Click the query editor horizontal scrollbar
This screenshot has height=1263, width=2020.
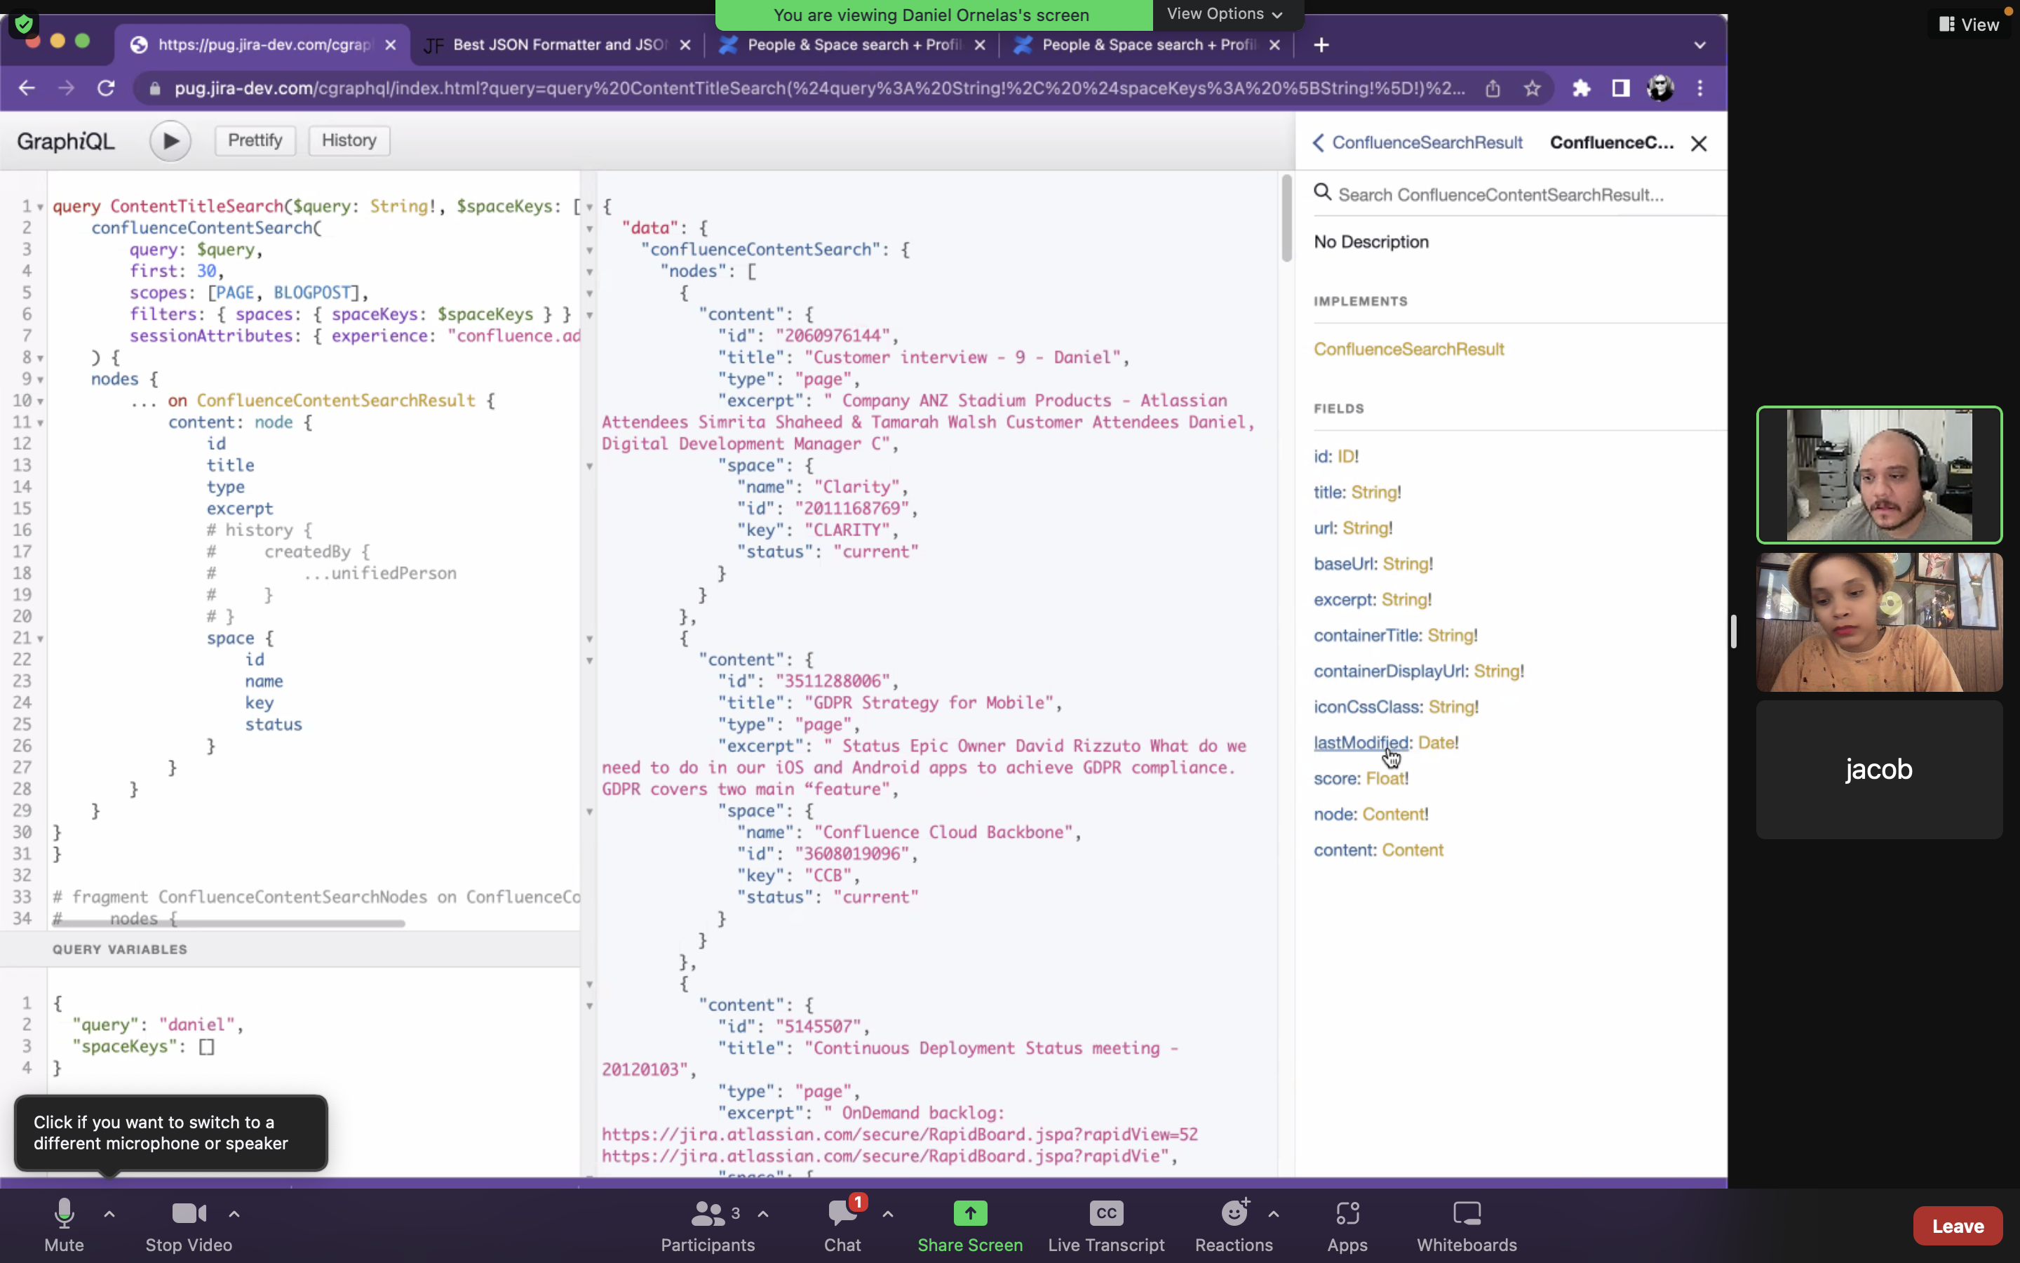click(x=229, y=923)
